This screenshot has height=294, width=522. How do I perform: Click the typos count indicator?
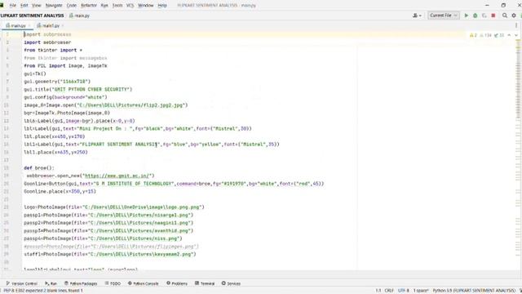click(x=499, y=35)
